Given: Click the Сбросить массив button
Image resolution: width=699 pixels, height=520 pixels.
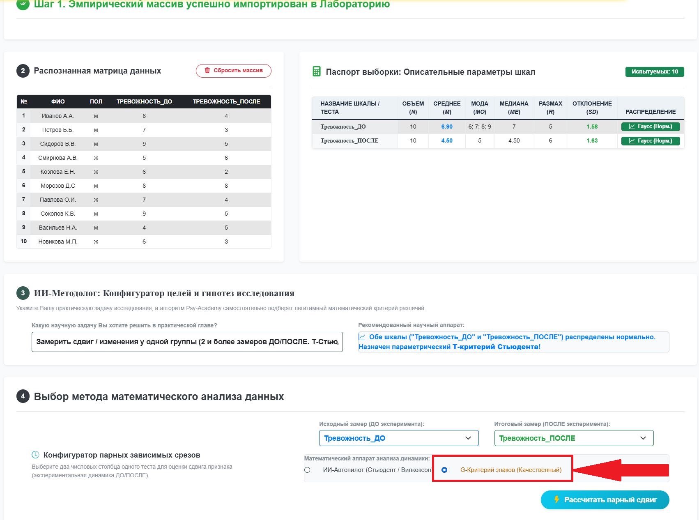Looking at the screenshot, I should pyautogui.click(x=234, y=71).
